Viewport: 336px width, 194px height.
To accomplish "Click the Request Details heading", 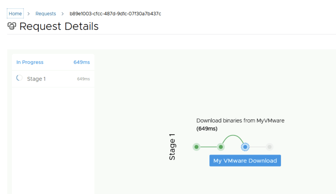I will 59,26.
